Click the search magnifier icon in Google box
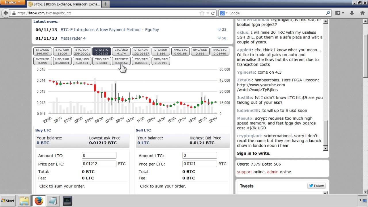Image resolution: width=368 pixels, height=207 pixels. point(328,13)
